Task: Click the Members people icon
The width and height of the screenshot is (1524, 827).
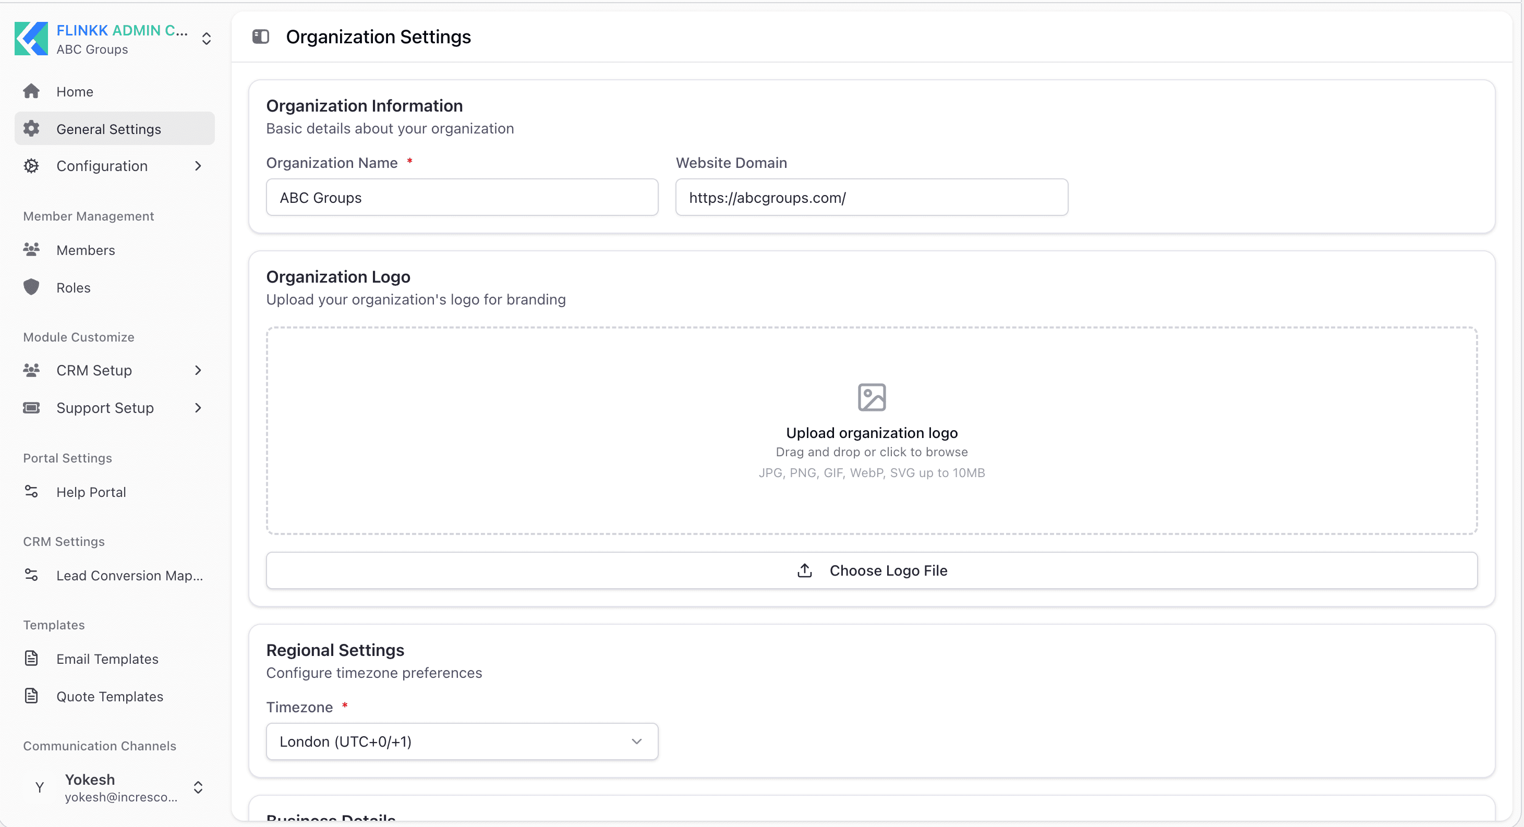Action: 31,250
